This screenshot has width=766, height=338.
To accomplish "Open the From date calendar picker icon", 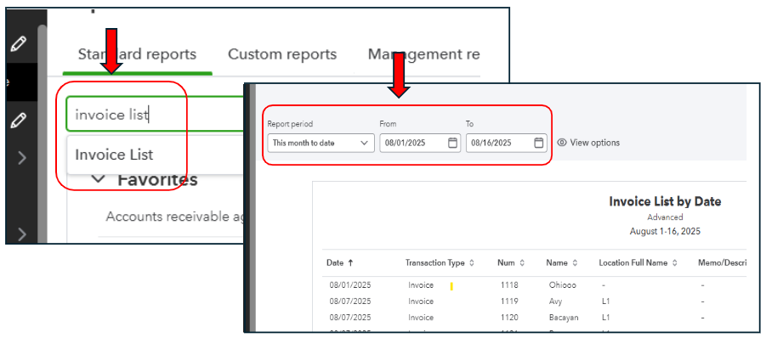I will (452, 143).
